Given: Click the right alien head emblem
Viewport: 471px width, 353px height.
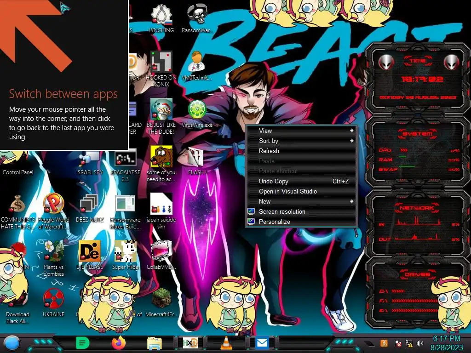Looking at the screenshot, I should (x=452, y=63).
